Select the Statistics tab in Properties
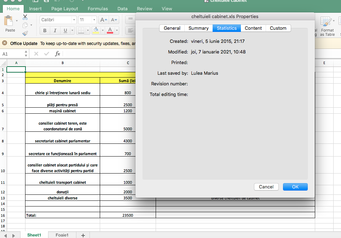This screenshot has width=341, height=238. pos(227,28)
